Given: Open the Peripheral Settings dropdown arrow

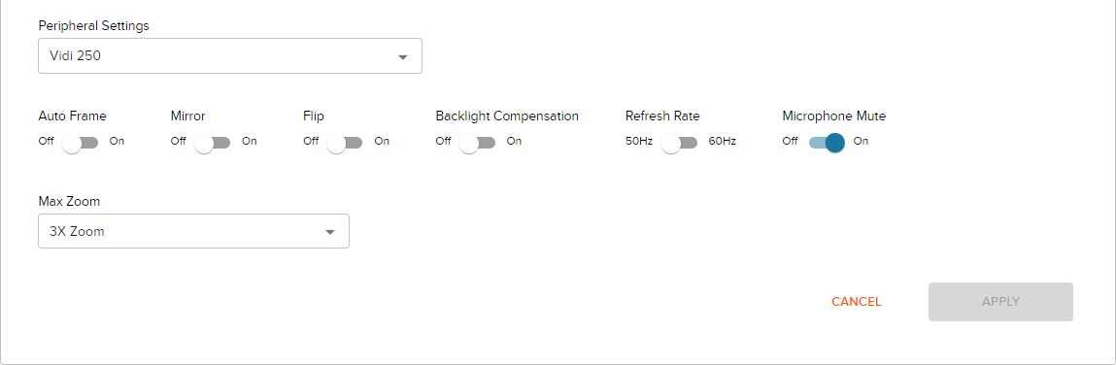Looking at the screenshot, I should pos(403,57).
